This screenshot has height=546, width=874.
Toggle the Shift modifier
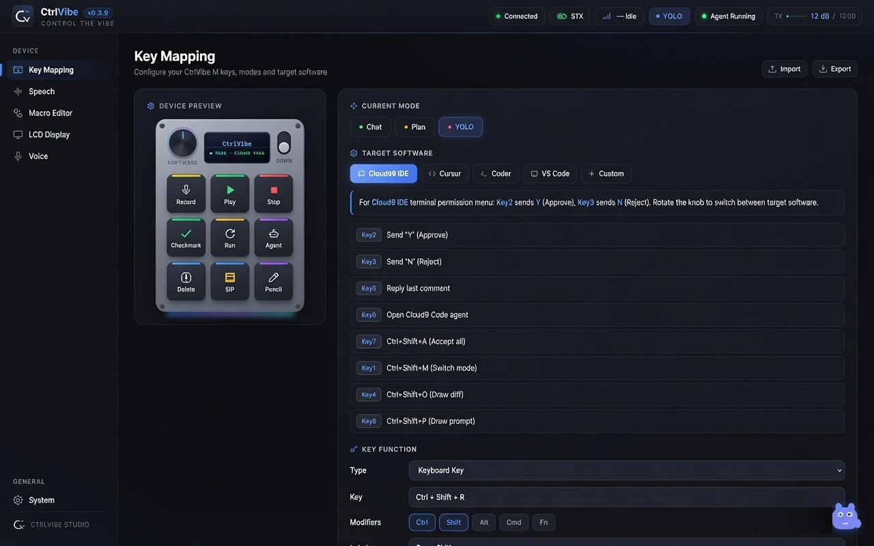[x=453, y=523]
